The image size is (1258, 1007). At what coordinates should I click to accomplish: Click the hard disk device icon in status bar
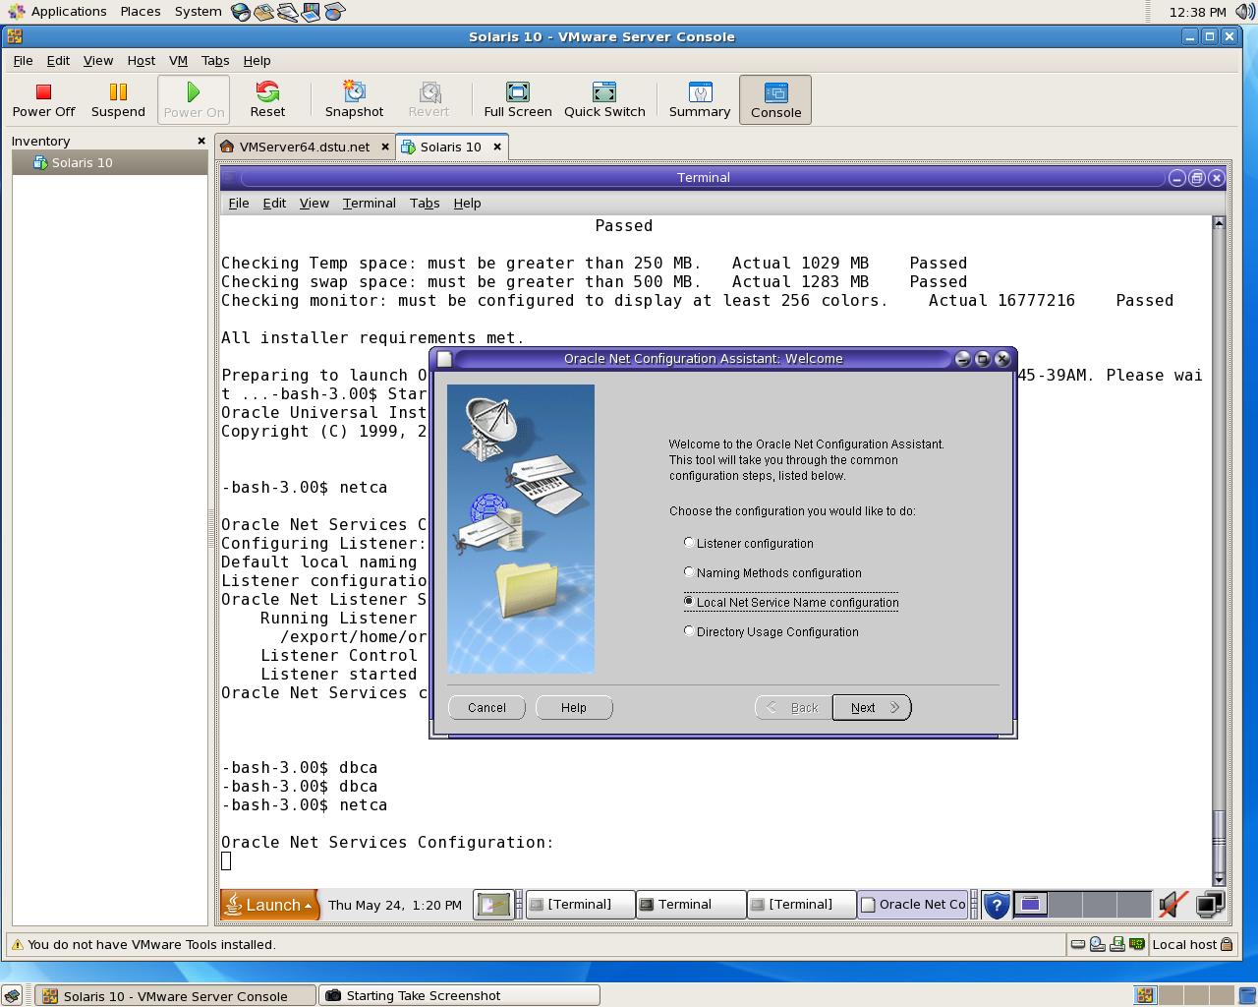[1078, 944]
